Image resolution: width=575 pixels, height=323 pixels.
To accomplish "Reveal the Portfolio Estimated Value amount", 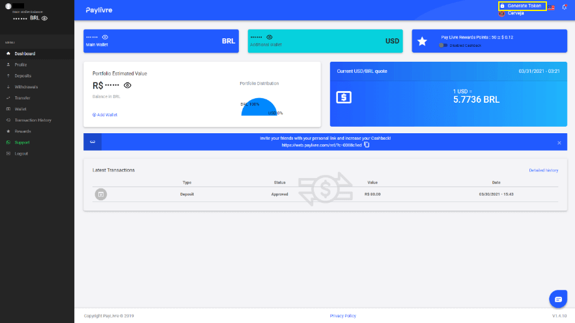I will (x=128, y=85).
